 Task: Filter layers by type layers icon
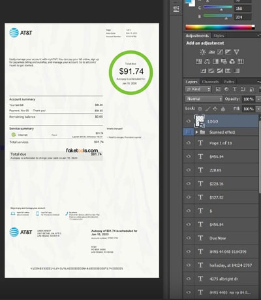coord(235,89)
